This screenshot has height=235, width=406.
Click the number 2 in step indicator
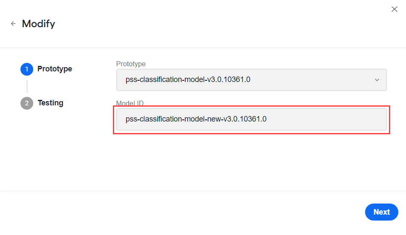(27, 103)
